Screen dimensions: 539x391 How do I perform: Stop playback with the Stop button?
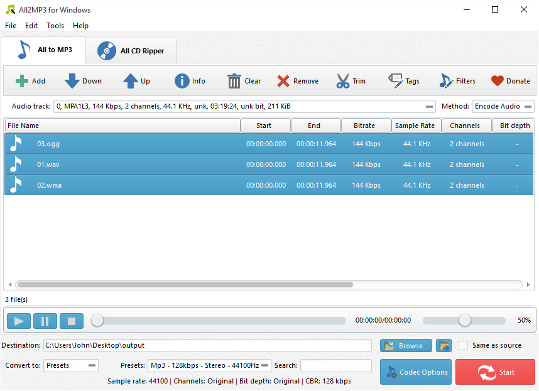tap(72, 321)
